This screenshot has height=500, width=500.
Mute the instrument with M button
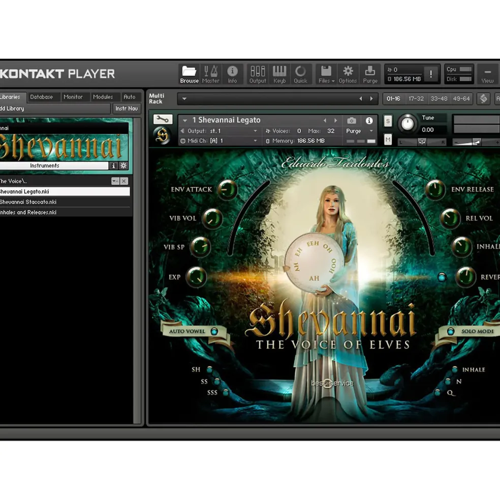388,140
